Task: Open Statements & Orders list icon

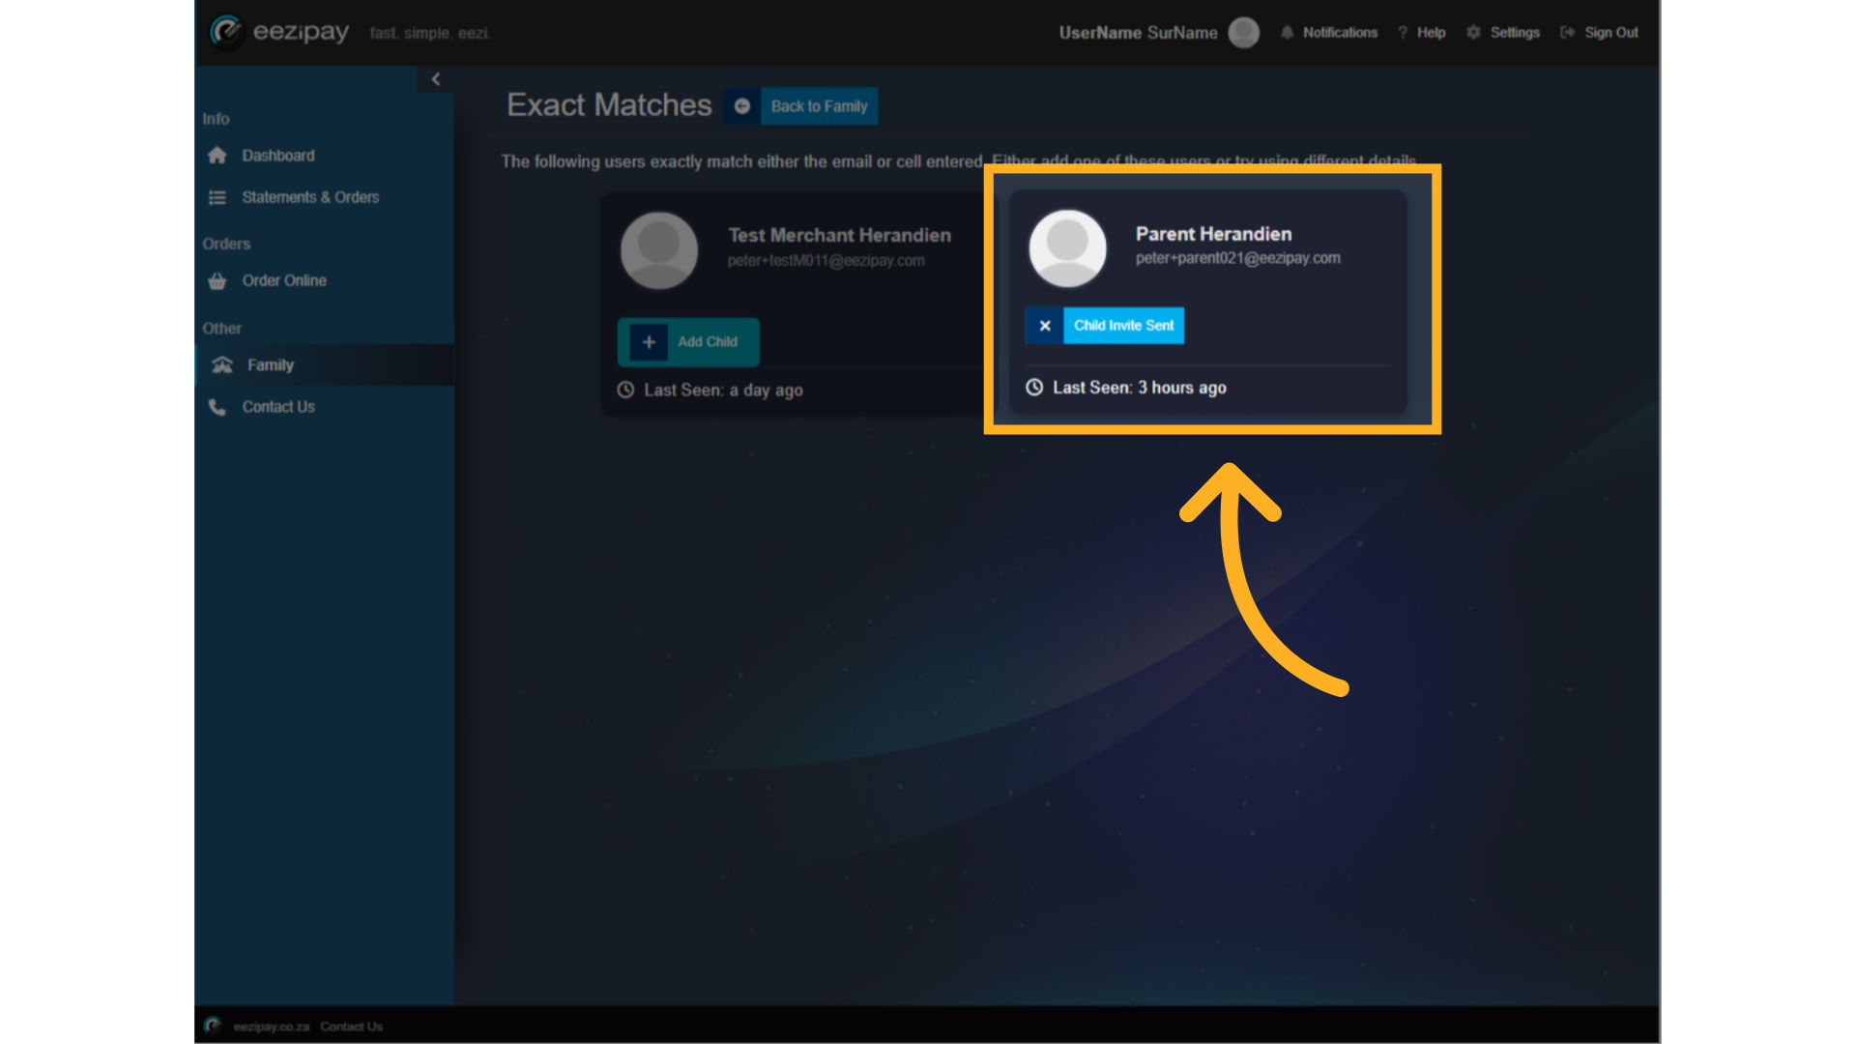Action: [x=217, y=197]
